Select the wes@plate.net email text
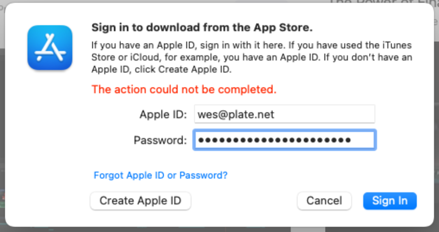The height and width of the screenshot is (232, 439). (236, 114)
